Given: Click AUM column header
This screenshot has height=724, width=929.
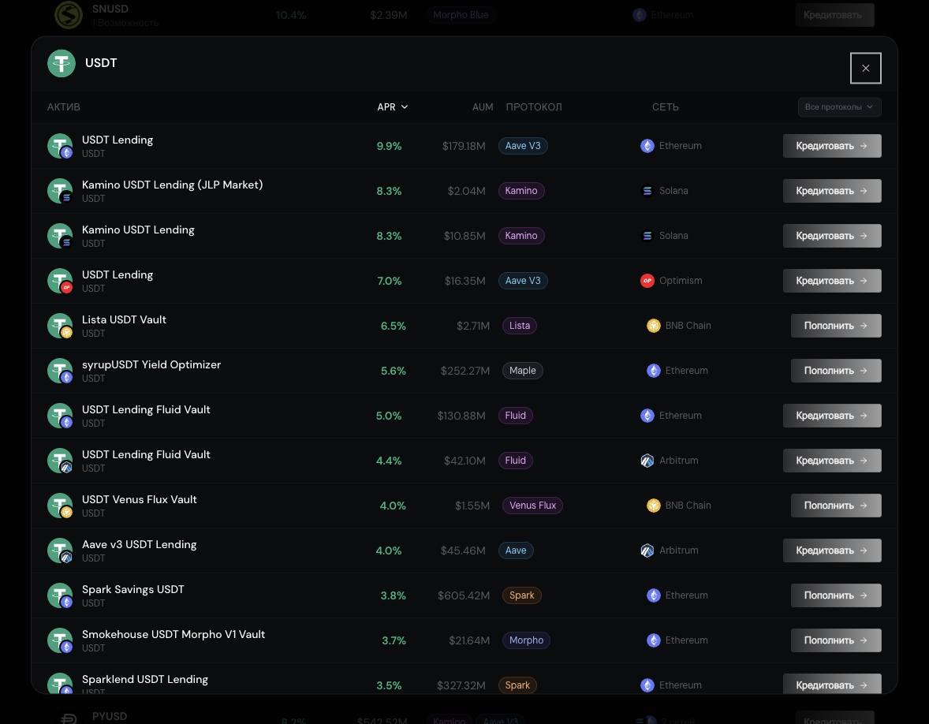Looking at the screenshot, I should click(483, 107).
